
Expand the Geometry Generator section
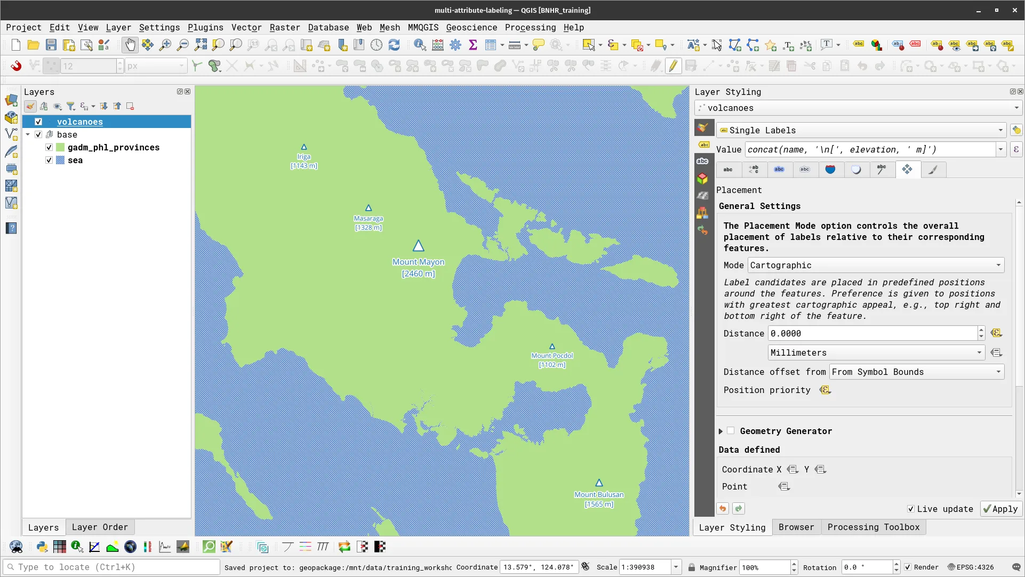tap(720, 431)
